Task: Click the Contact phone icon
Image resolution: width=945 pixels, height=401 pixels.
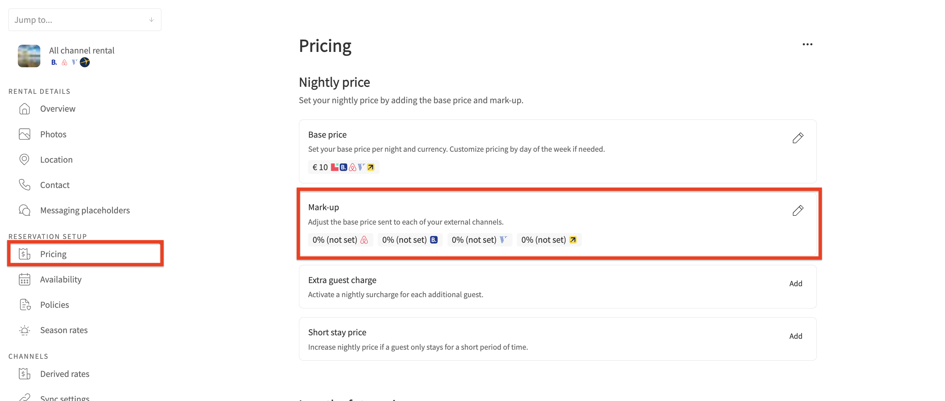Action: tap(25, 185)
